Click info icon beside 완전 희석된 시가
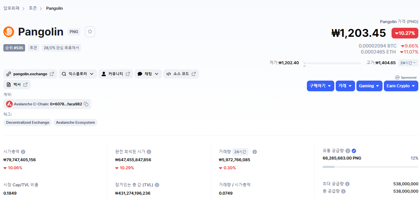Viewport: 420px width, 202px height. (x=149, y=152)
